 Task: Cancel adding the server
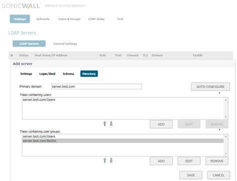tap(218, 175)
